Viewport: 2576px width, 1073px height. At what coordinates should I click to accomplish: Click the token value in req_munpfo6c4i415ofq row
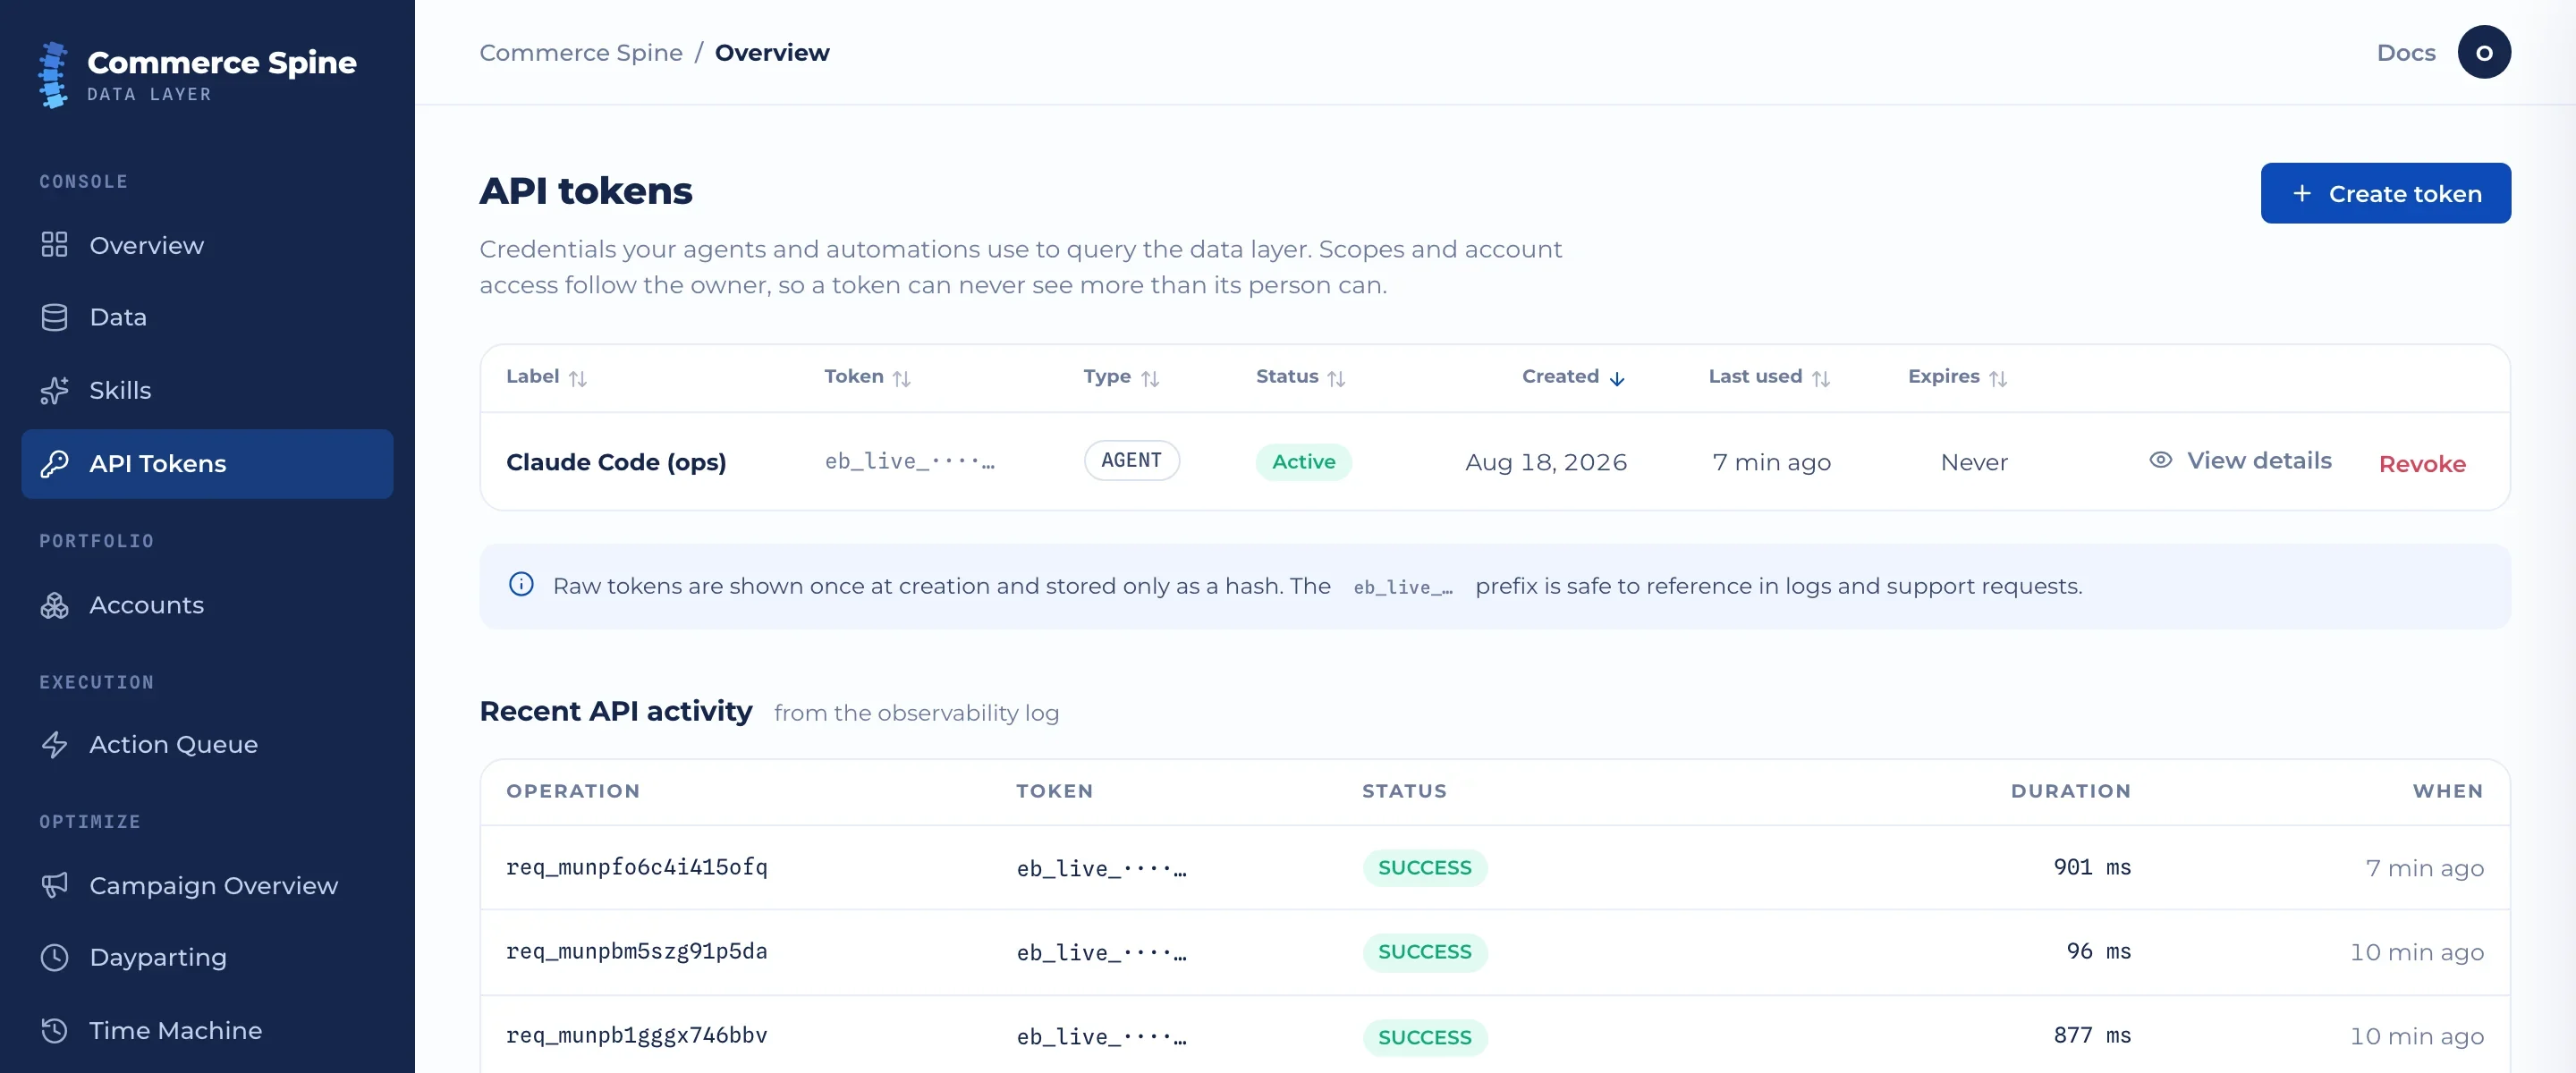pyautogui.click(x=1101, y=869)
